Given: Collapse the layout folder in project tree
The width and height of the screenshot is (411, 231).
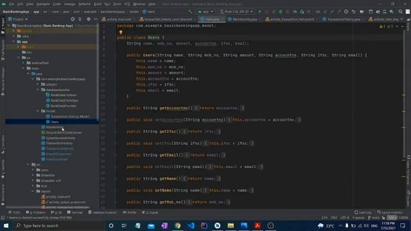Looking at the screenshot, I should pyautogui.click(x=33, y=191).
